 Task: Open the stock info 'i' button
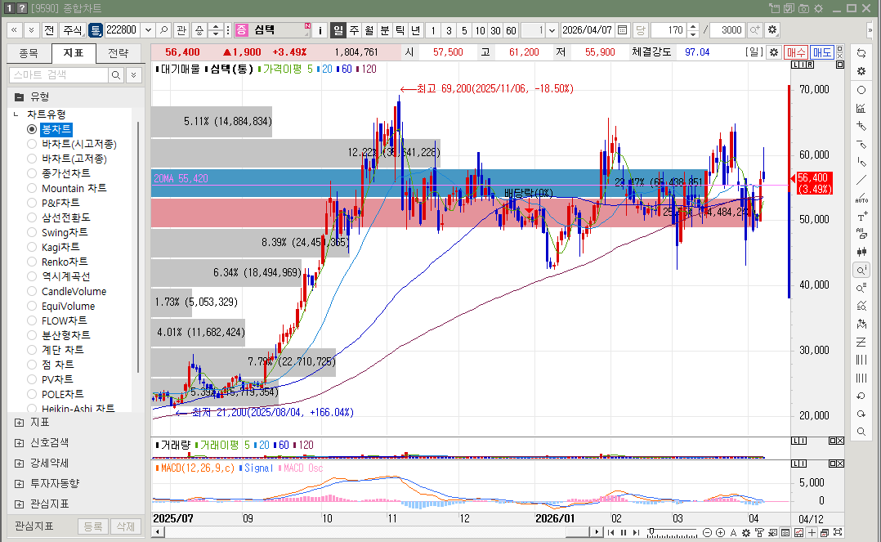320,29
